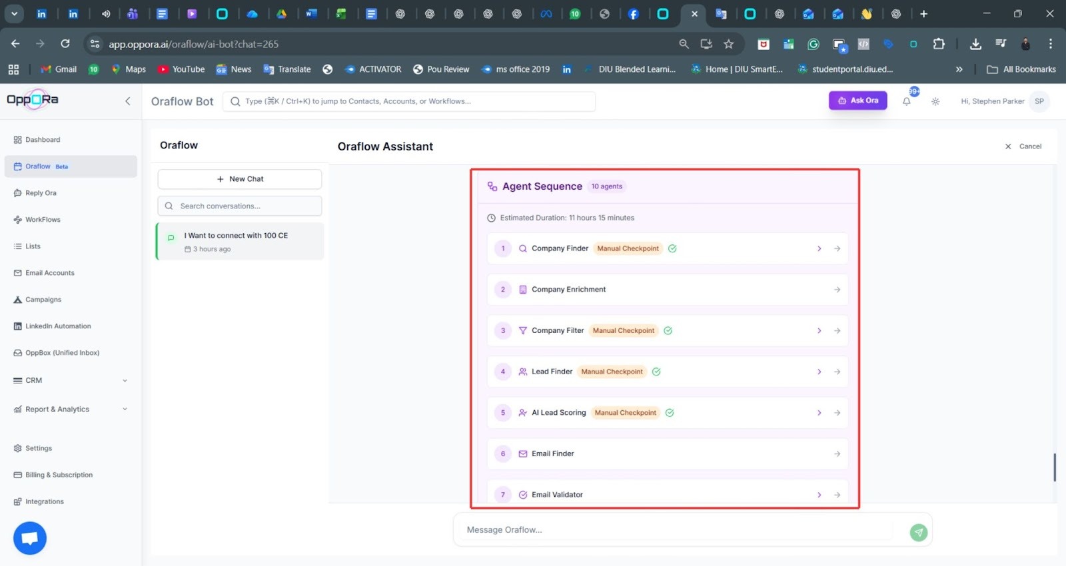Expand the Company Filter agent chevron
The image size is (1066, 566).
819,331
